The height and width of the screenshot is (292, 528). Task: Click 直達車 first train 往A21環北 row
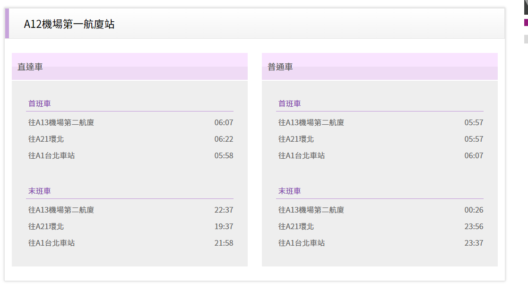pos(130,139)
